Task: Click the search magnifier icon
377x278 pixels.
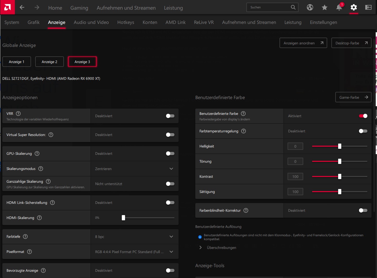Action: [293, 7]
